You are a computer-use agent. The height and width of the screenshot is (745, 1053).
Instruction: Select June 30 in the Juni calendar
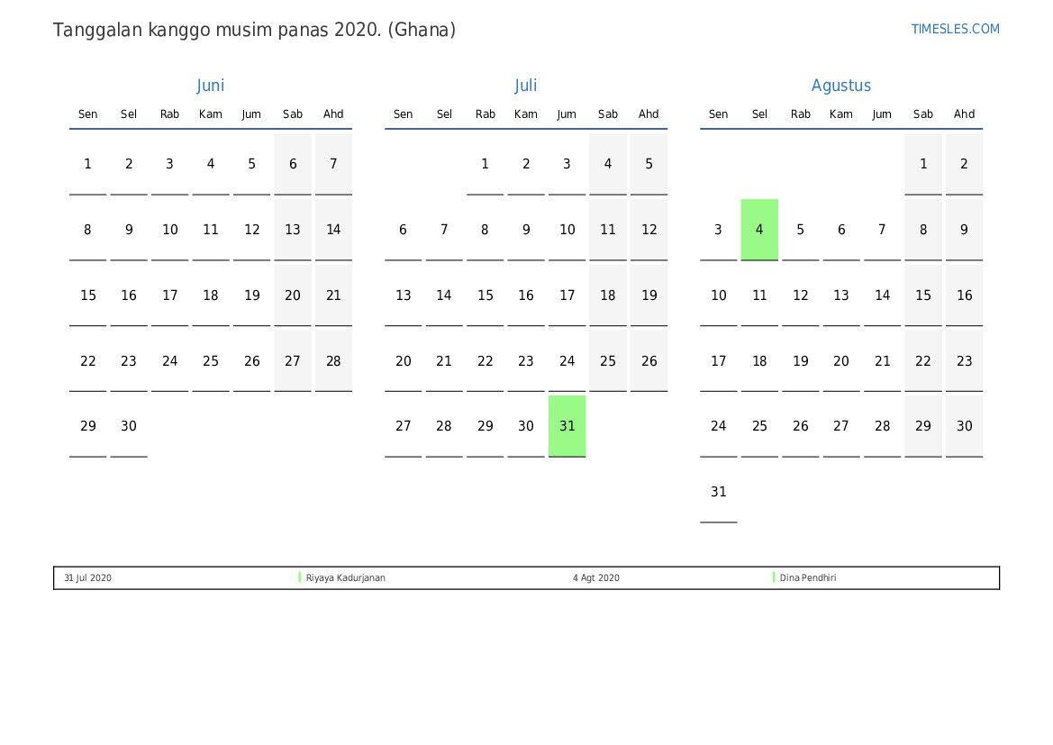coord(129,426)
